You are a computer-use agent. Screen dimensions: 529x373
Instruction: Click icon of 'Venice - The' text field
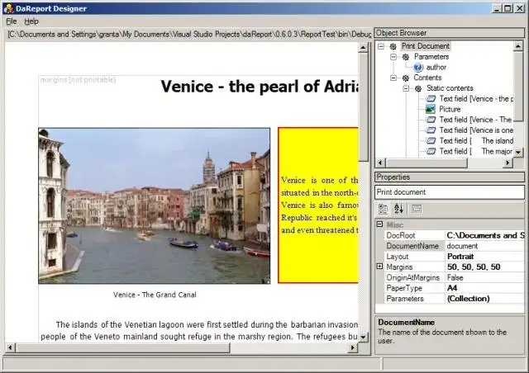click(x=431, y=120)
